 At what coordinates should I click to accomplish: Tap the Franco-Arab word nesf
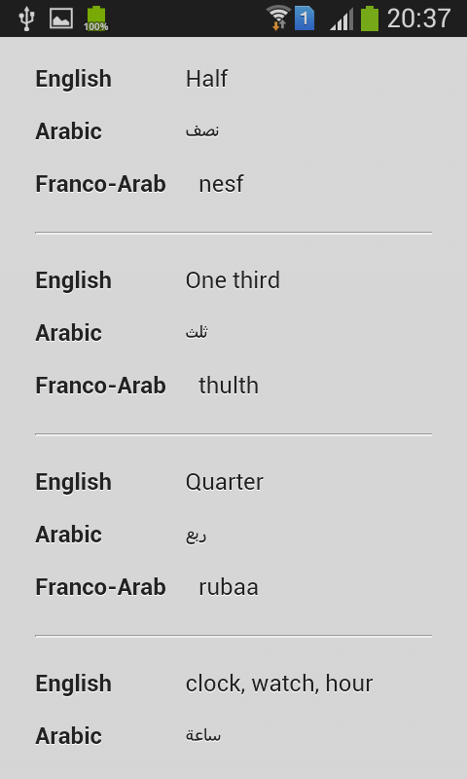pos(221,184)
